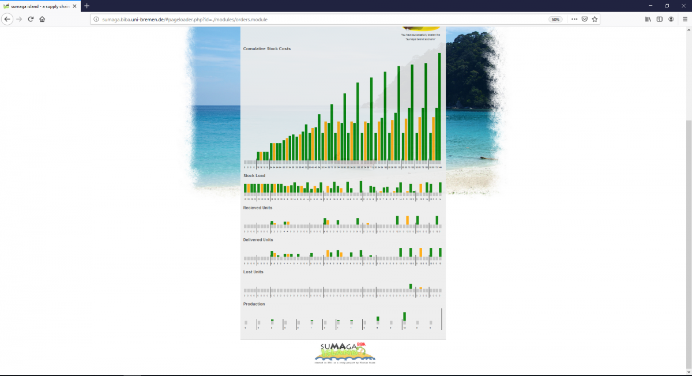Open the Firefox account icon
Image resolution: width=692 pixels, height=376 pixels.
[671, 19]
